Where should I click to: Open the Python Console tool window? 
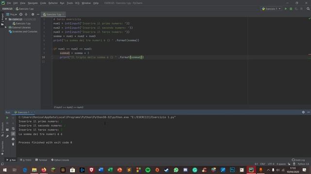tap(60, 160)
